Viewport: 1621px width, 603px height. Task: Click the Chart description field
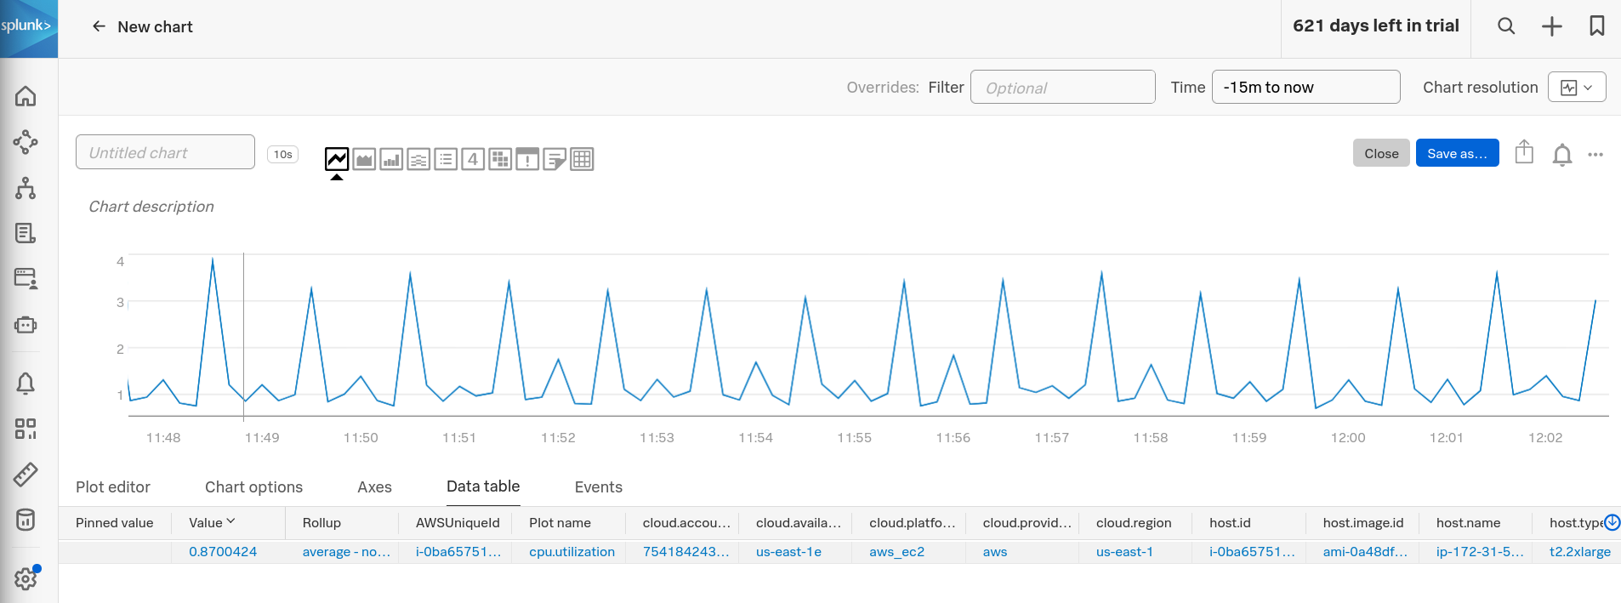[x=151, y=207]
